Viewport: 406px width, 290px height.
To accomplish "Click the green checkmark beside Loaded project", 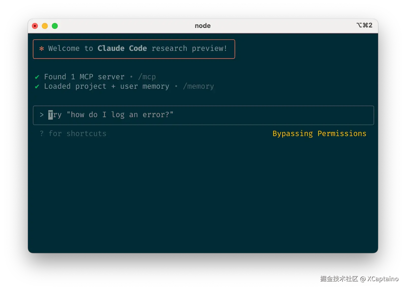I will click(37, 87).
